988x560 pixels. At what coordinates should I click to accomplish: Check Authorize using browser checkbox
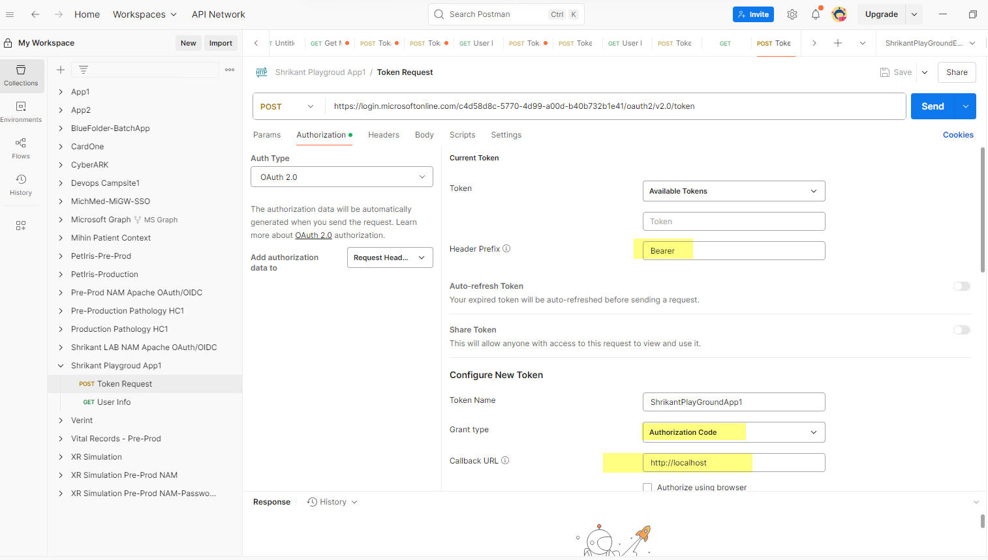click(647, 487)
